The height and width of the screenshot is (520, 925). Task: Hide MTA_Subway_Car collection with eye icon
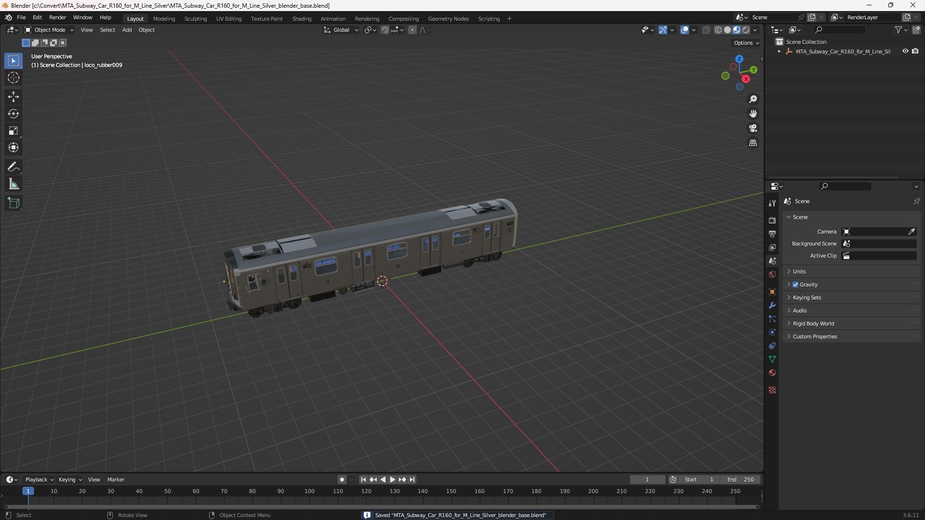click(x=905, y=51)
